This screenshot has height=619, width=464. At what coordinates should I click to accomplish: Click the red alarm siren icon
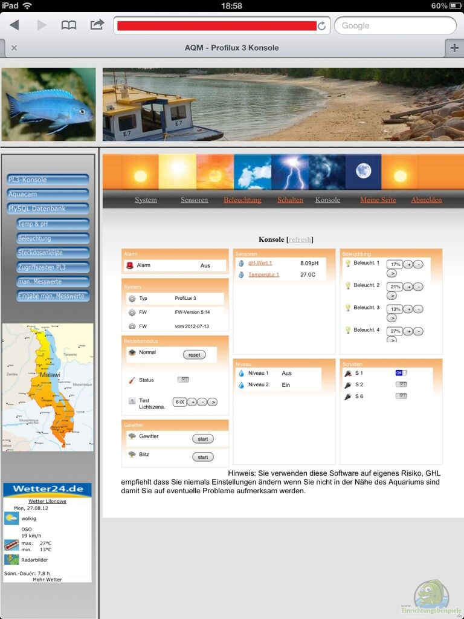pyautogui.click(x=129, y=265)
